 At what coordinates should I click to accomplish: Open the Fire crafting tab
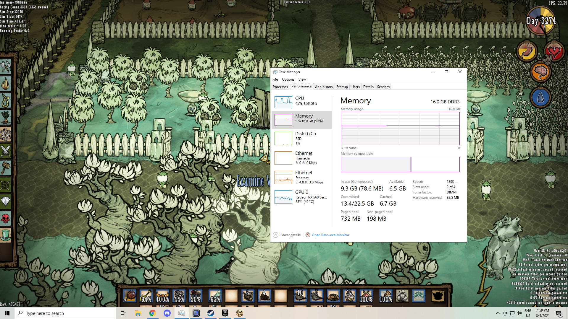pyautogui.click(x=6, y=84)
